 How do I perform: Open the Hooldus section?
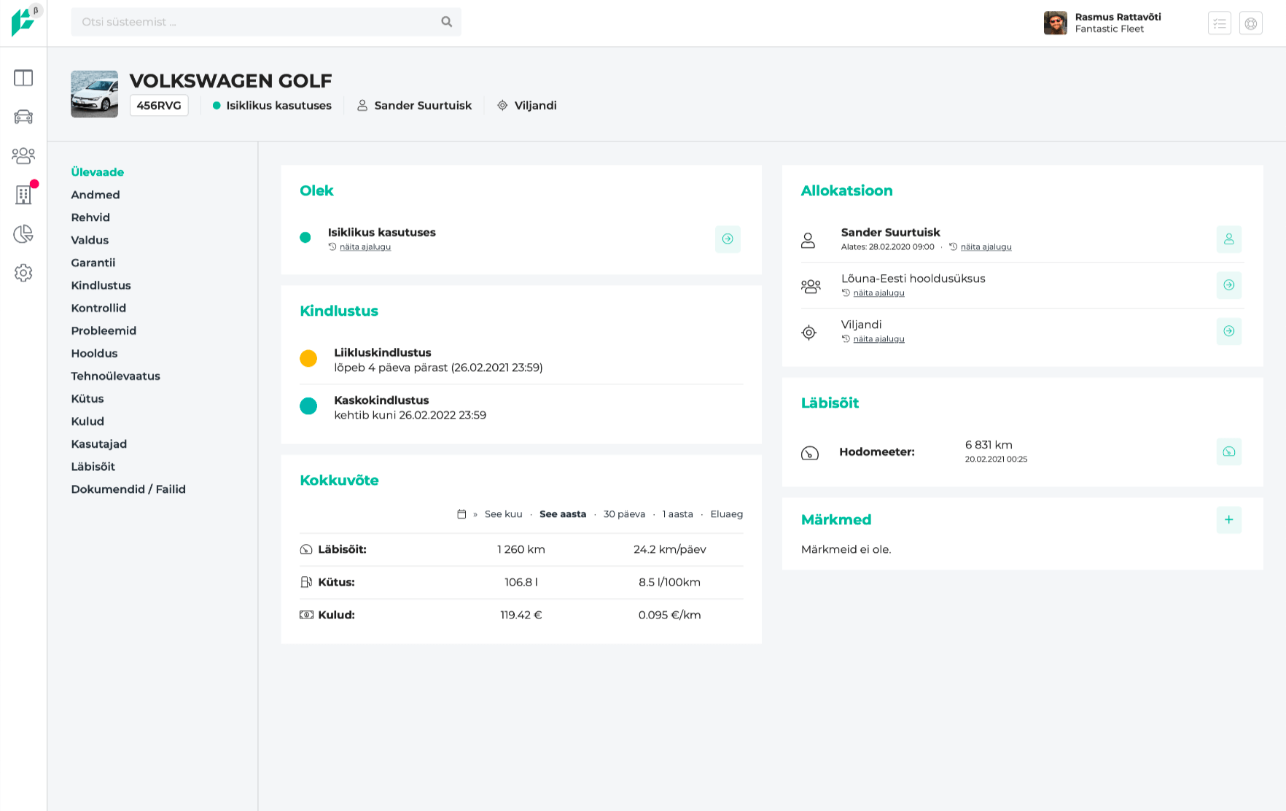94,353
